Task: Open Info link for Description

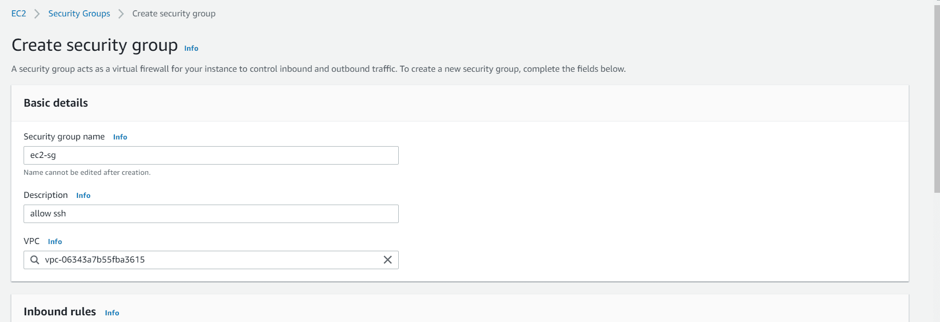Action: pos(83,195)
